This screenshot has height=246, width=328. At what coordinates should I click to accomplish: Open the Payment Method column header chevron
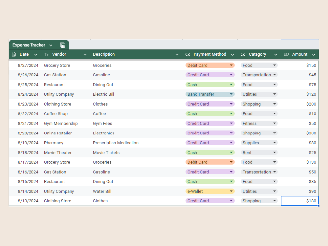pyautogui.click(x=232, y=55)
